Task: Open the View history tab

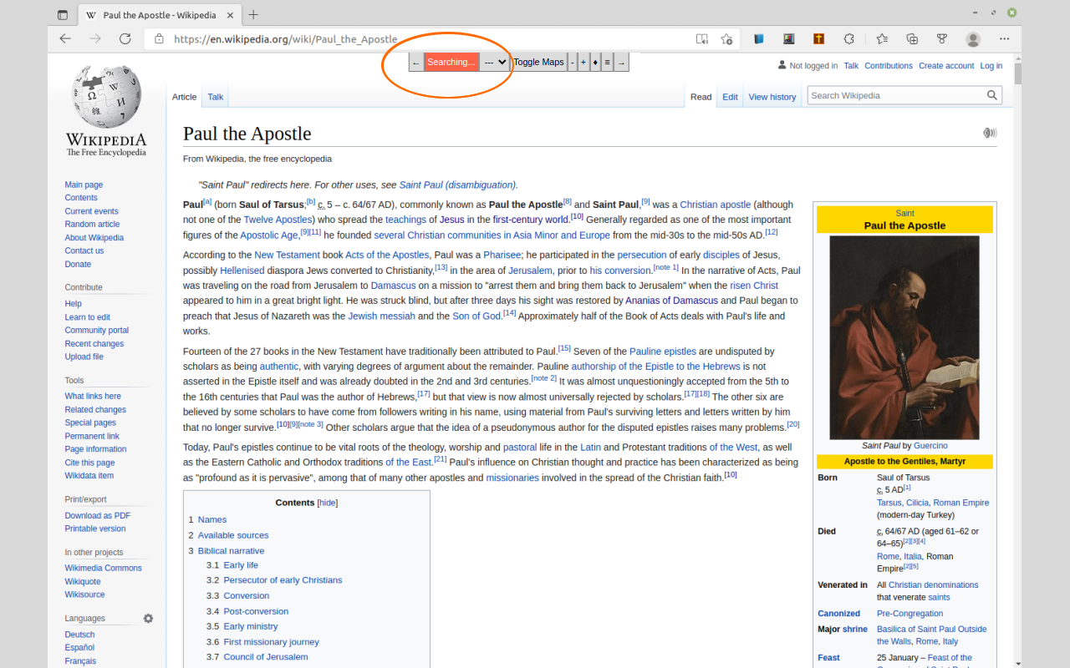Action: (772, 97)
